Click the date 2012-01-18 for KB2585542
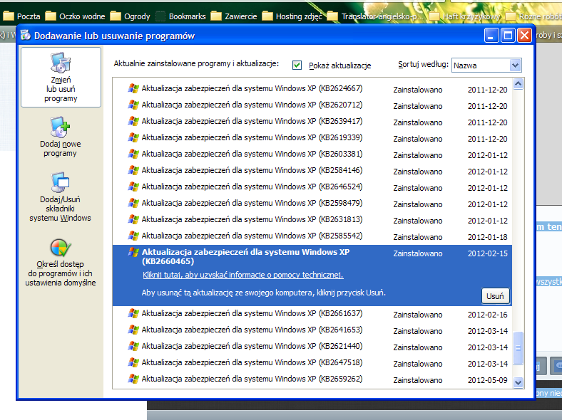The height and width of the screenshot is (420, 562). [x=487, y=237]
